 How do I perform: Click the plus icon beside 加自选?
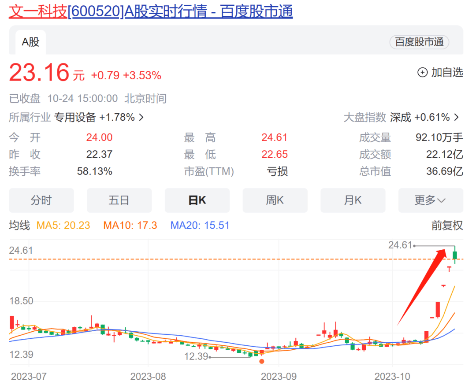tap(423, 73)
